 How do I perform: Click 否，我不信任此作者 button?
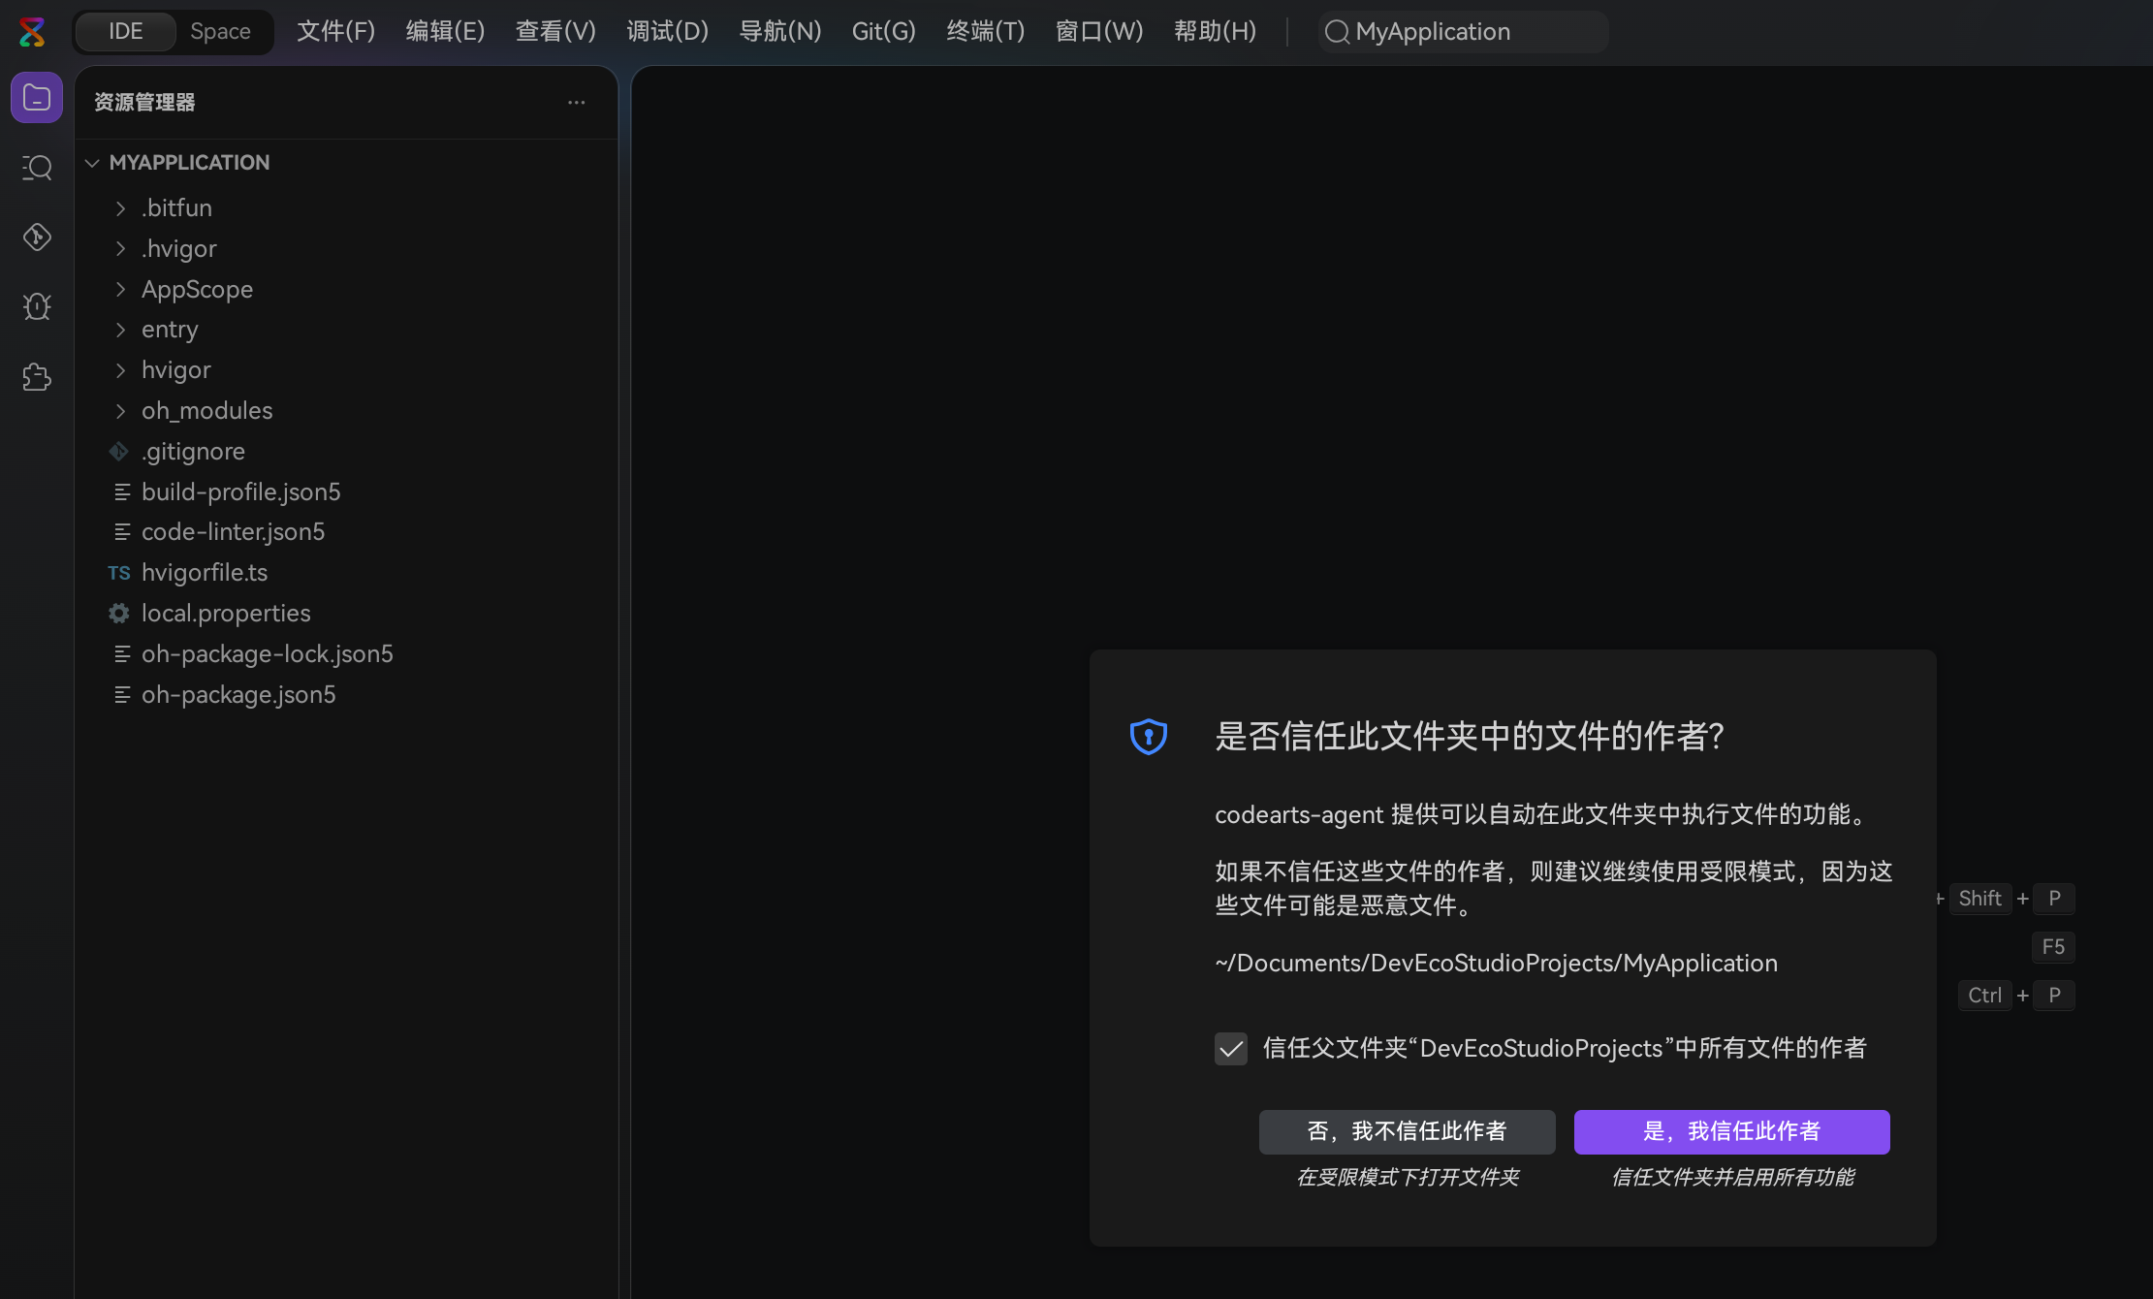(x=1408, y=1132)
